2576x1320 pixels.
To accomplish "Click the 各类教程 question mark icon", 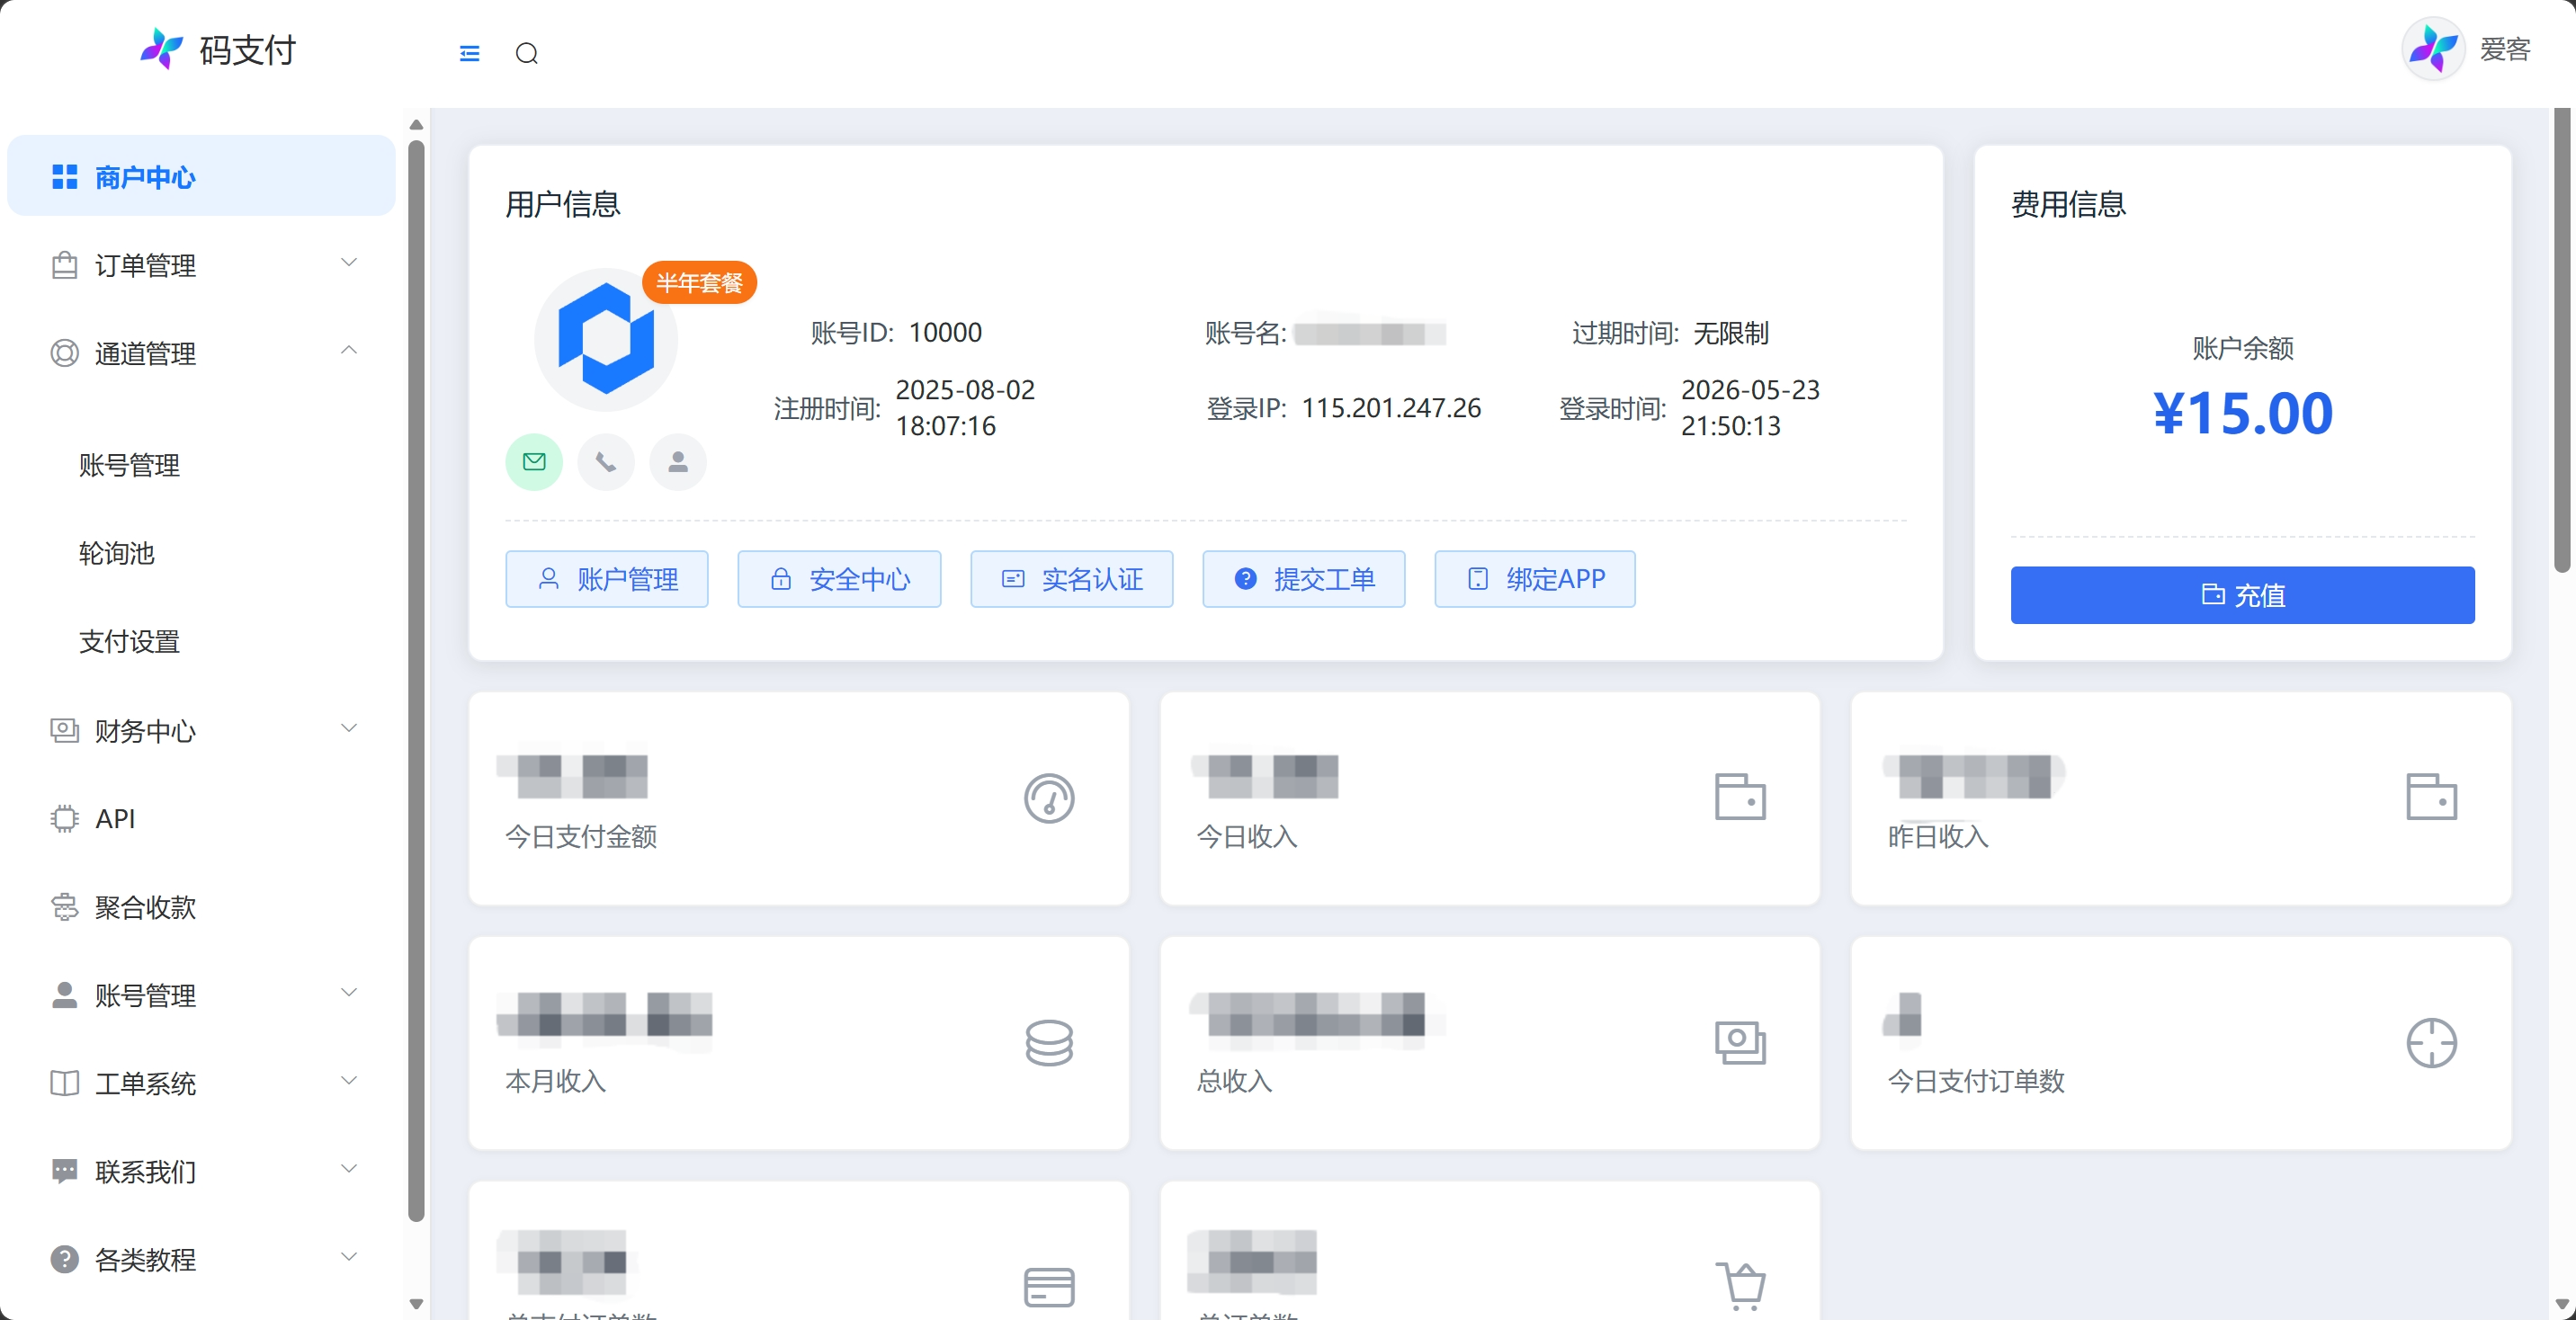I will (x=65, y=1259).
